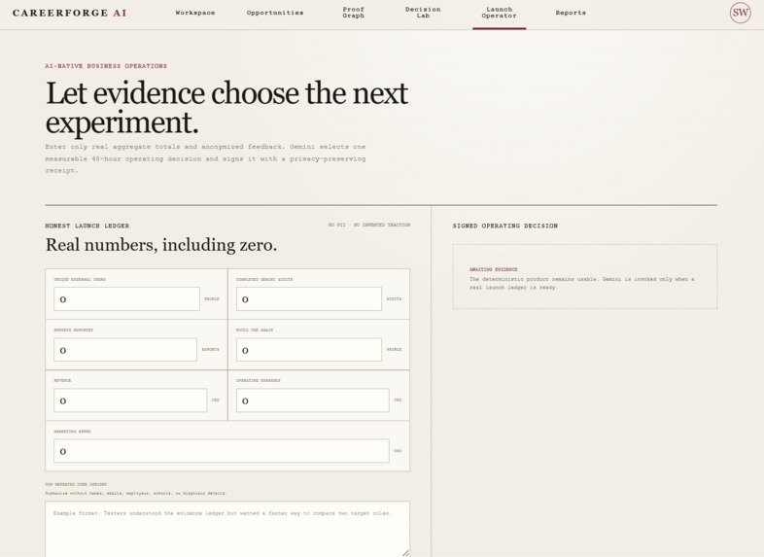The image size is (764, 557).
Task: Open the SW user avatar menu
Action: click(740, 13)
